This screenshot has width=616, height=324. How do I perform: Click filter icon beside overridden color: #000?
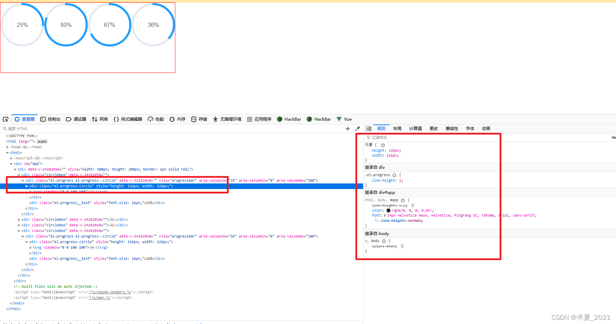(402, 247)
